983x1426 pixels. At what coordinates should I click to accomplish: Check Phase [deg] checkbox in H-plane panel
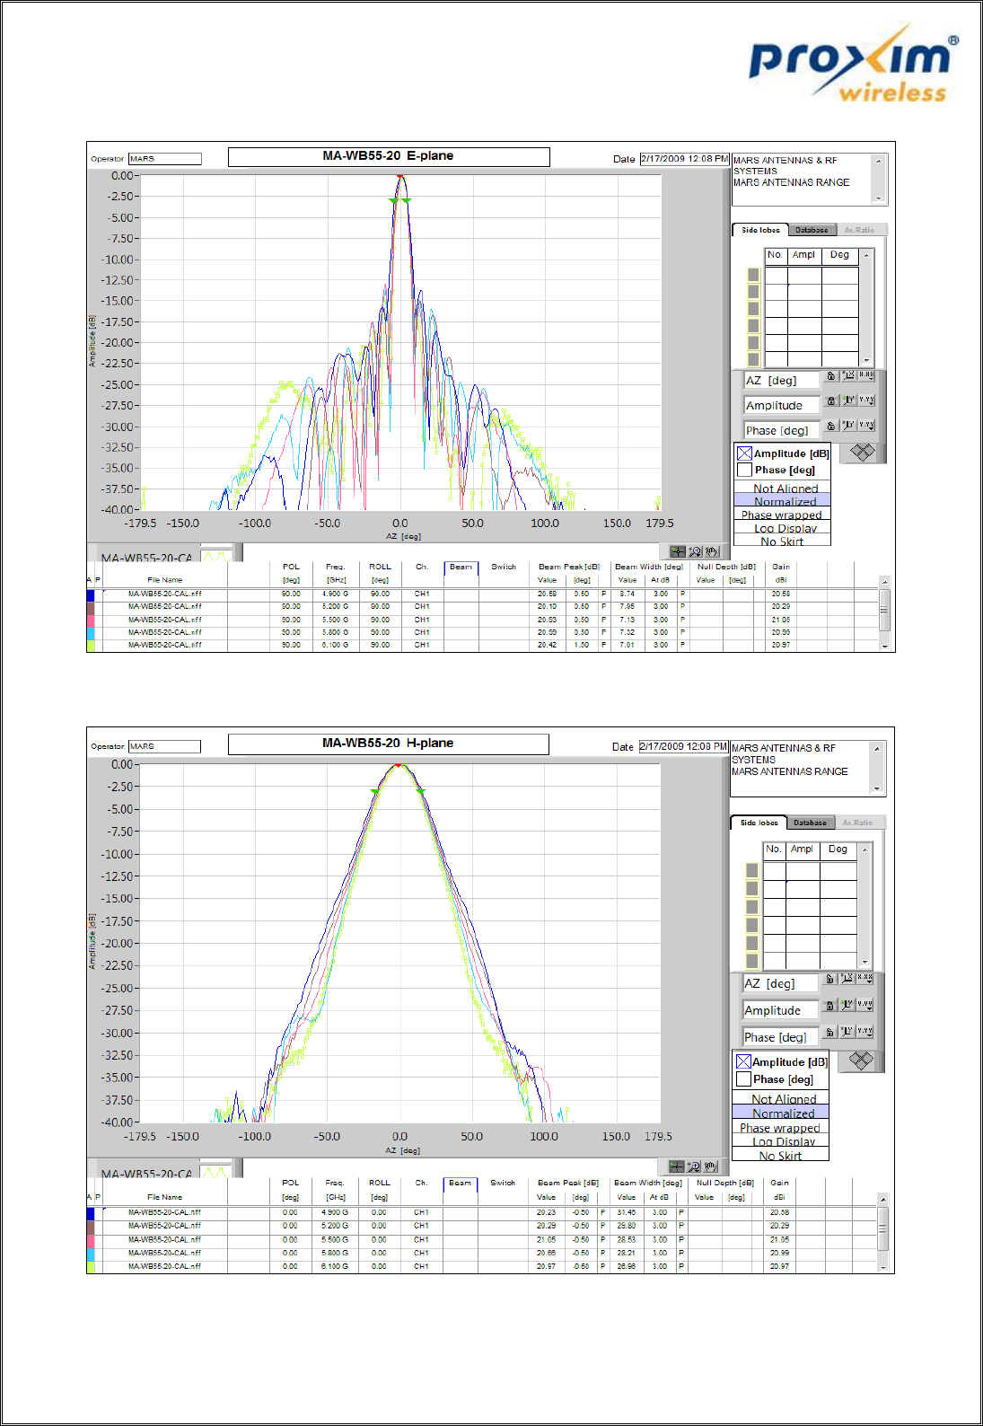(x=743, y=1079)
